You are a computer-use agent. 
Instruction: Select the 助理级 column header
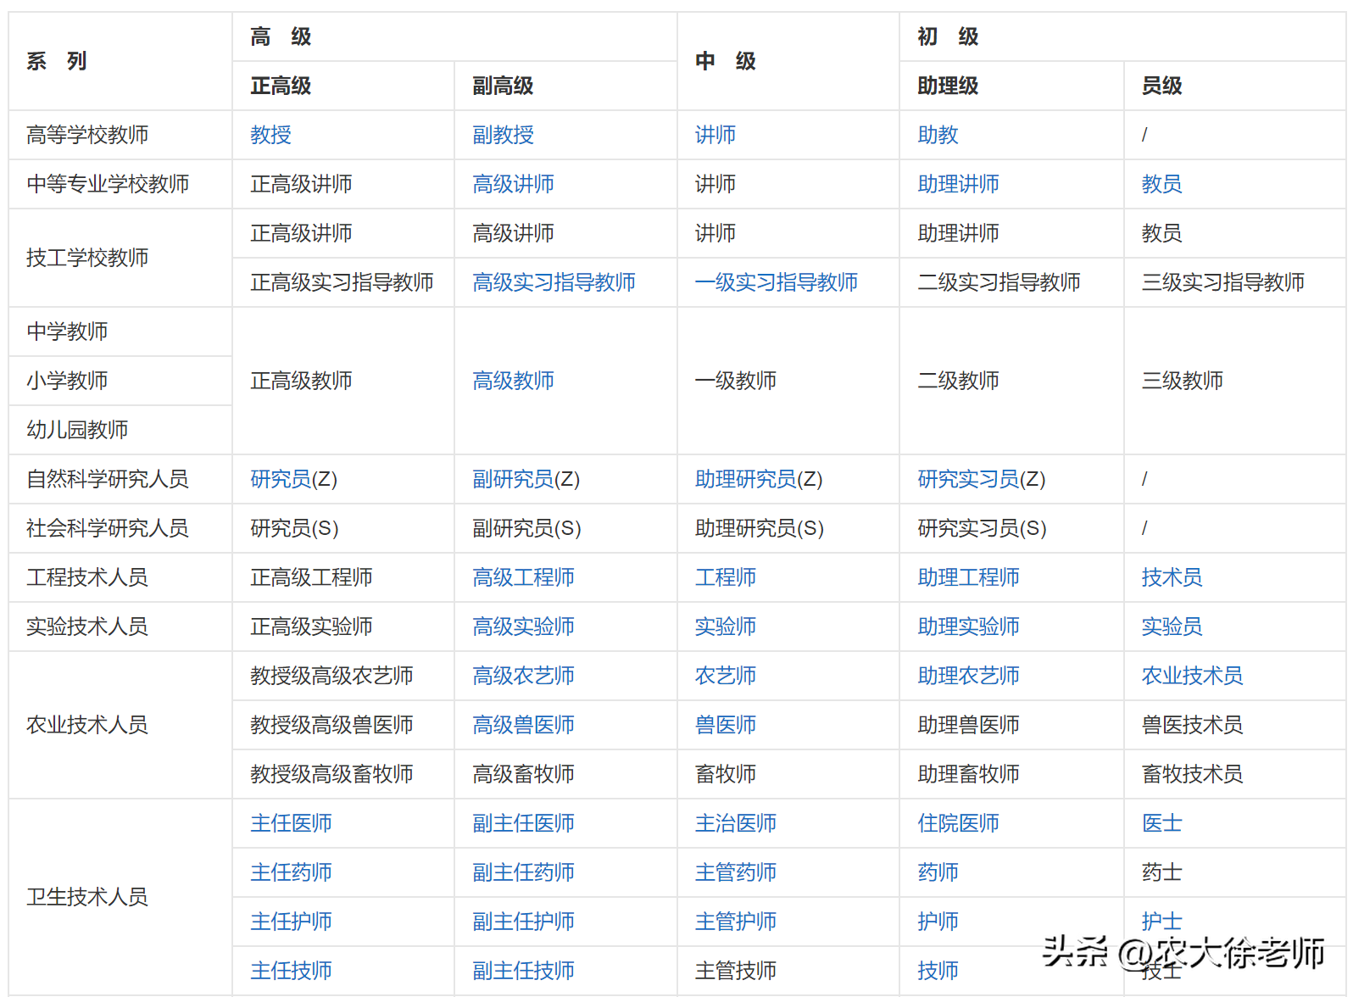click(x=1011, y=86)
